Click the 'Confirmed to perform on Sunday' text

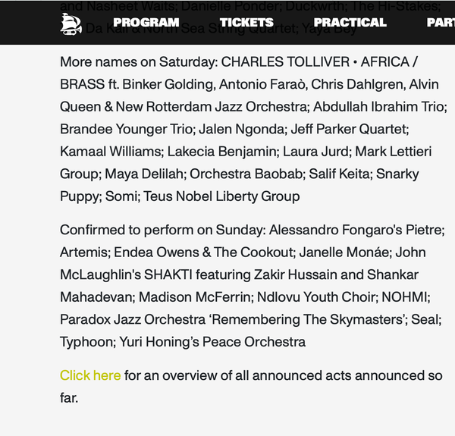coord(163,230)
